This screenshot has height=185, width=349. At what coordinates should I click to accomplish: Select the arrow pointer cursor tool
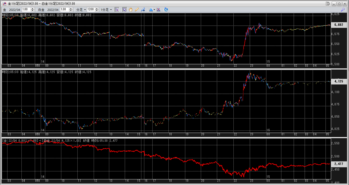(124, 10)
